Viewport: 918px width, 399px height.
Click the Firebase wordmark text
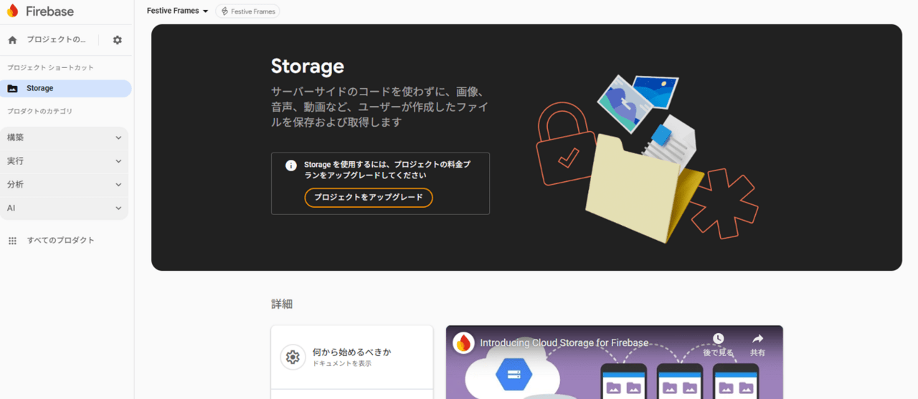tap(50, 11)
